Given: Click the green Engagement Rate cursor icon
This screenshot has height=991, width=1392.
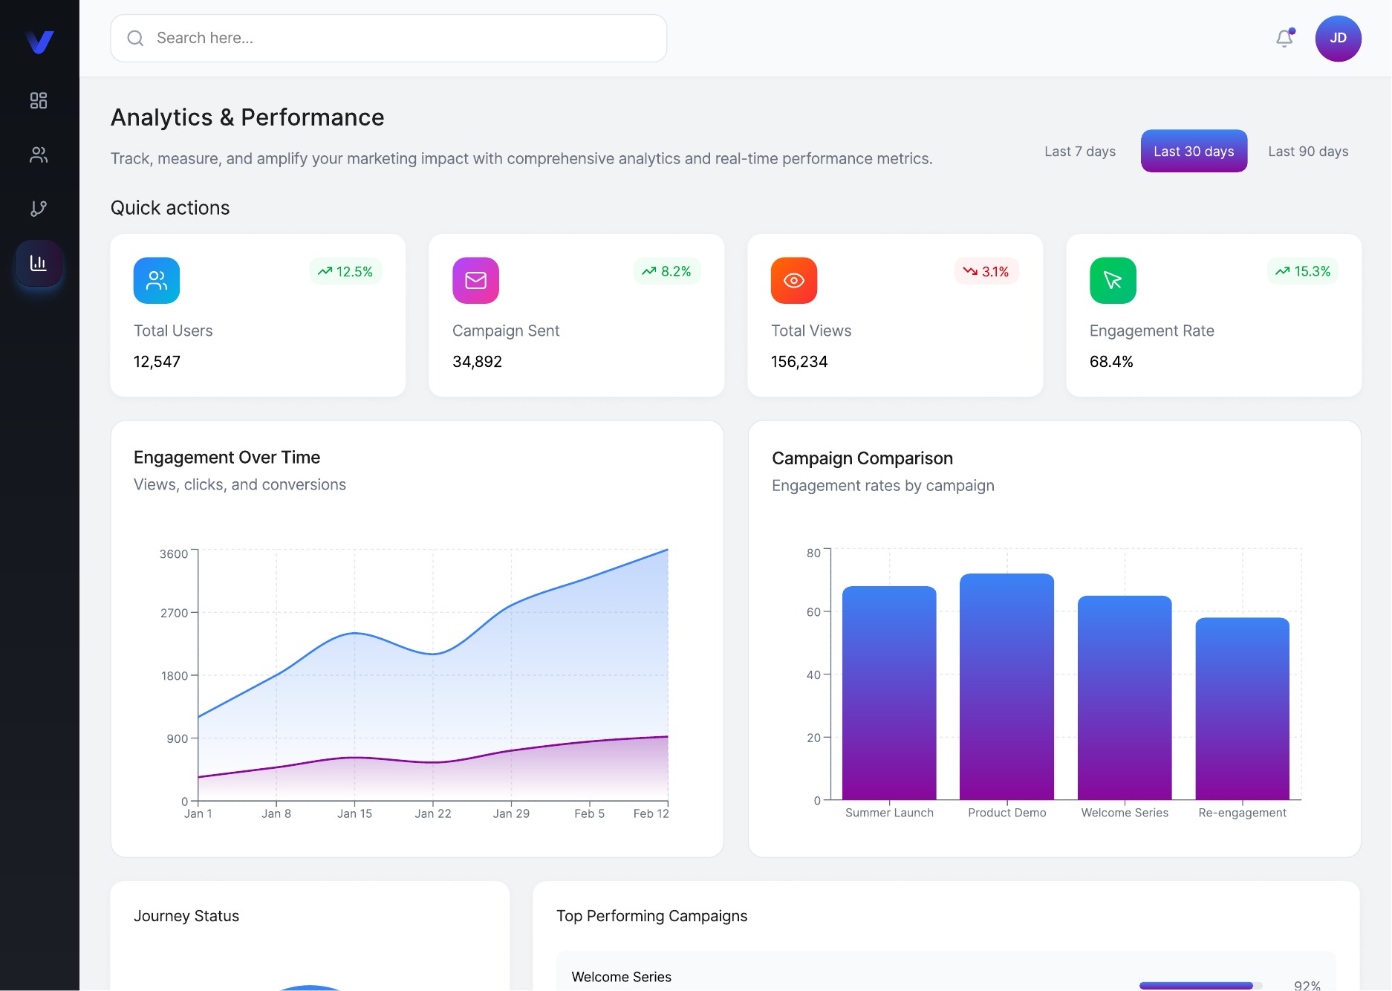Looking at the screenshot, I should [1113, 280].
